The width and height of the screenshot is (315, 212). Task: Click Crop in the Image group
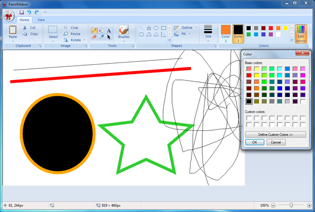tap(71, 27)
